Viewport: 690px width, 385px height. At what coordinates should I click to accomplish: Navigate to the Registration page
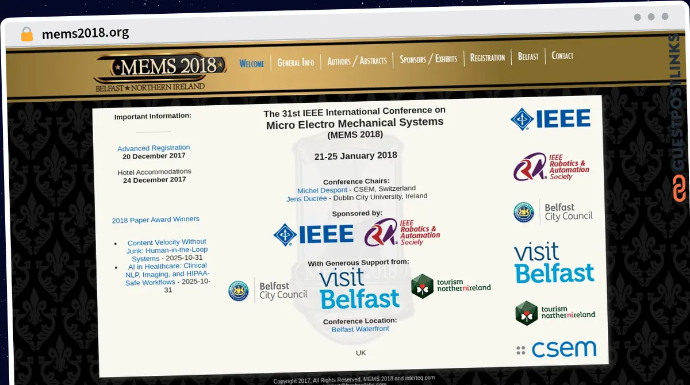click(x=487, y=57)
